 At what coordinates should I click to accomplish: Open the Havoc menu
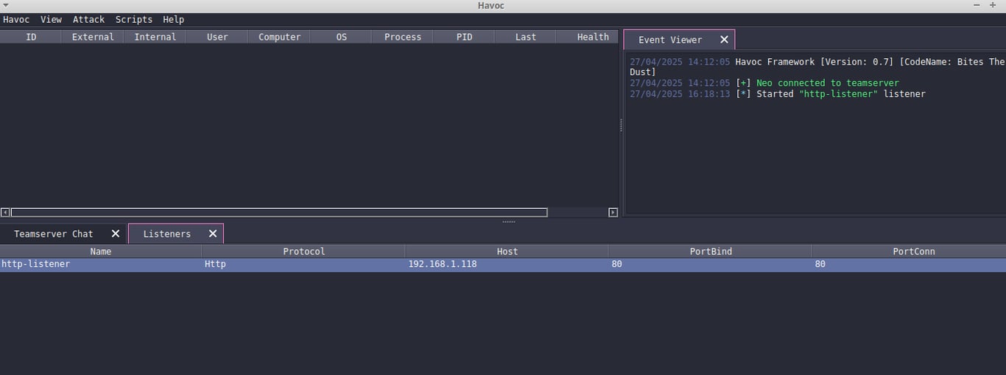pyautogui.click(x=16, y=20)
